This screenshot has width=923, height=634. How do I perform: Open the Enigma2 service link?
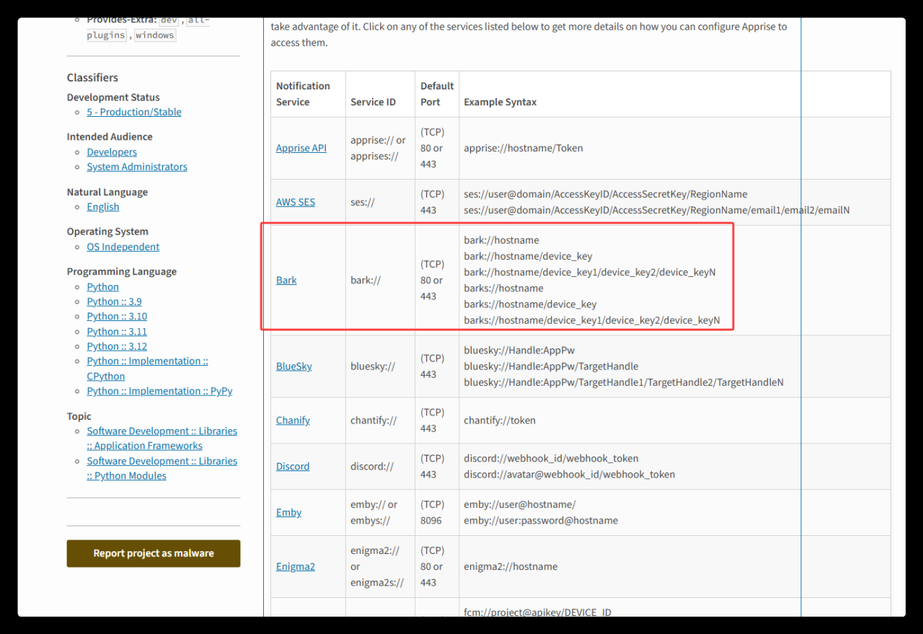pos(295,566)
